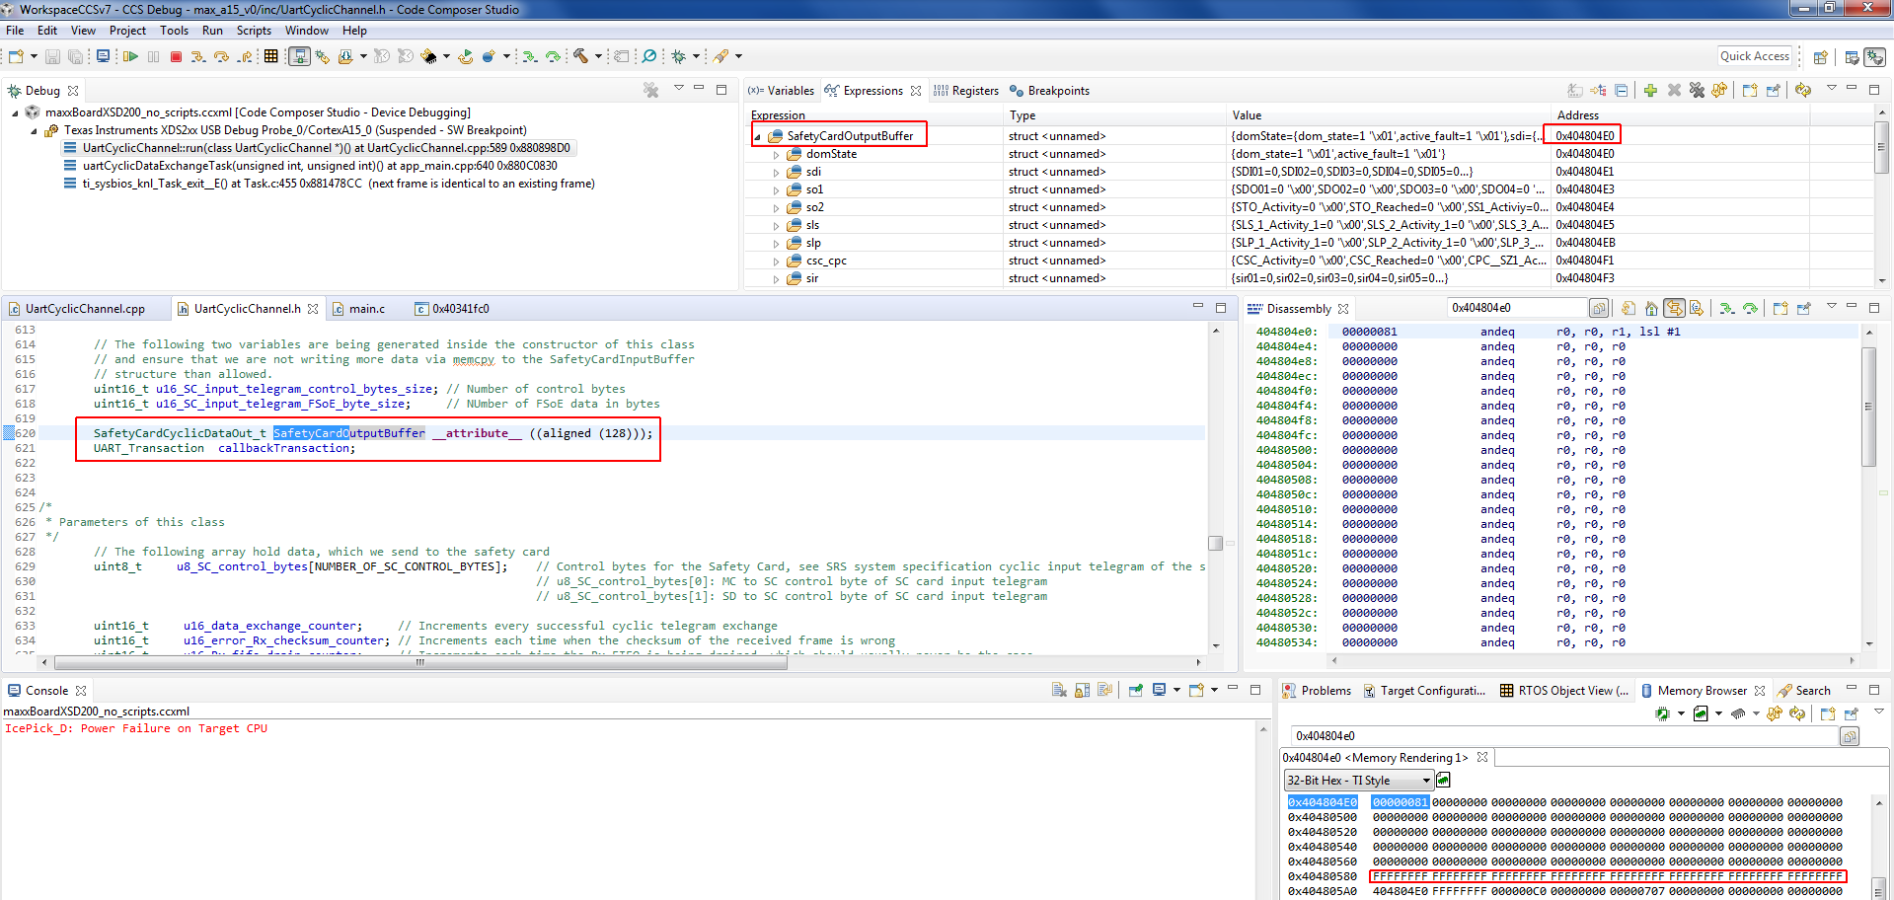1894x900 pixels.
Task: Open the 32-Bit Hex TI Style dropdown
Action: click(x=1359, y=781)
